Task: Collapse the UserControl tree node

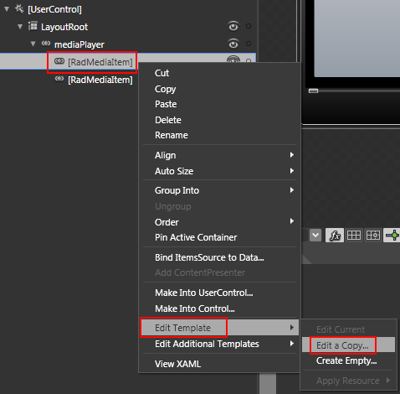Action: [7, 9]
